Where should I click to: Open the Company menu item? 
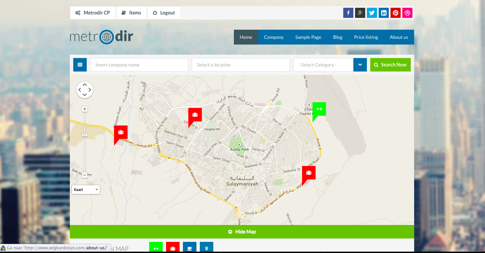[274, 37]
